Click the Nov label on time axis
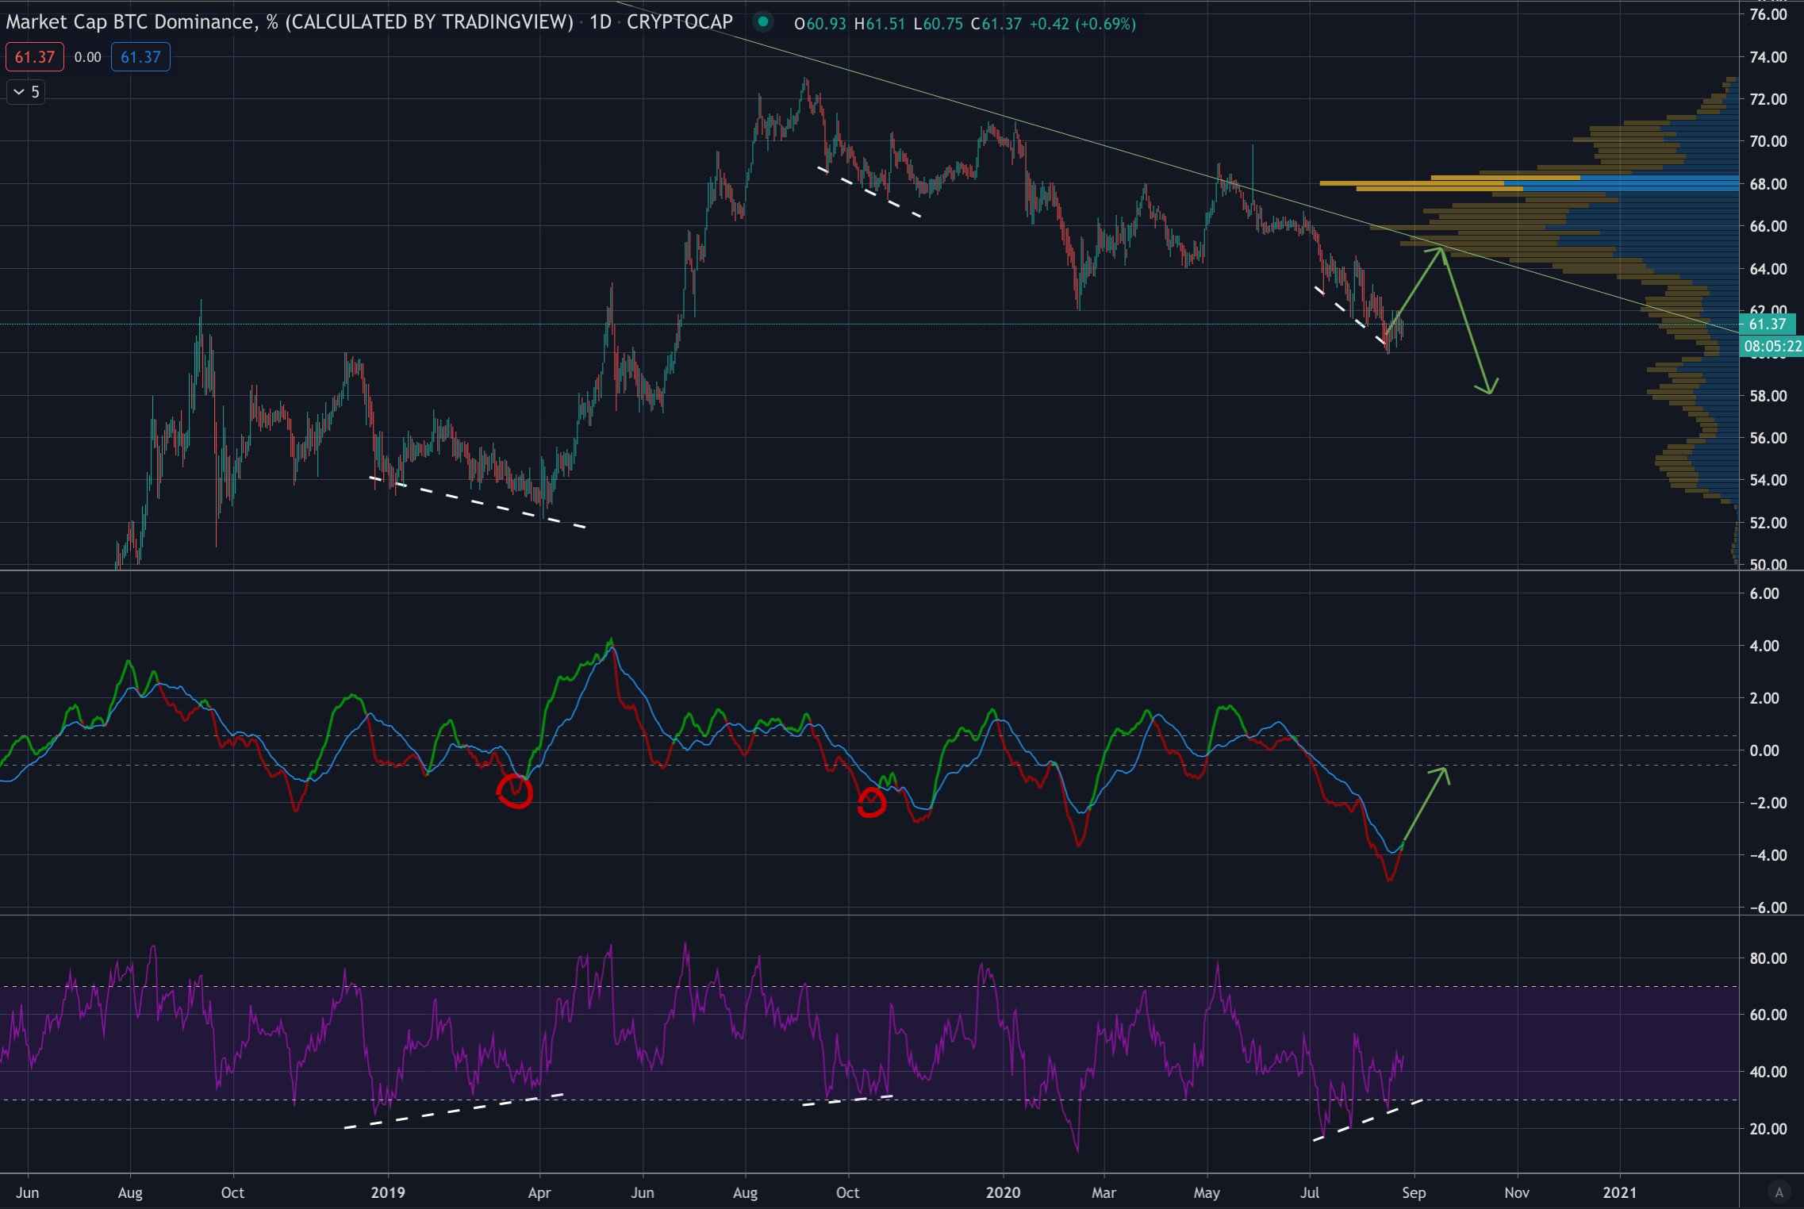Viewport: 1804px width, 1209px height. pos(1517,1192)
